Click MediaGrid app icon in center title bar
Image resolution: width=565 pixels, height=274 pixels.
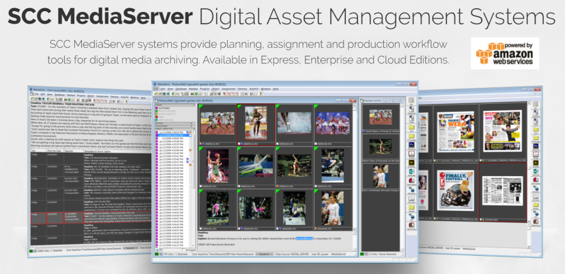pyautogui.click(x=155, y=84)
